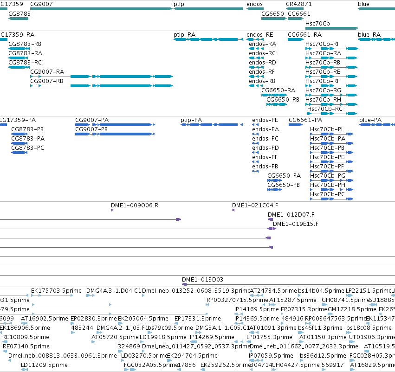395x372 pixels.
Task: Click the Hsc70Cb-PH protein label
Action: click(328, 185)
